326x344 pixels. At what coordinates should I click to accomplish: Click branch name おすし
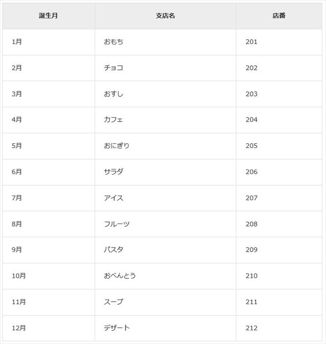tap(114, 94)
